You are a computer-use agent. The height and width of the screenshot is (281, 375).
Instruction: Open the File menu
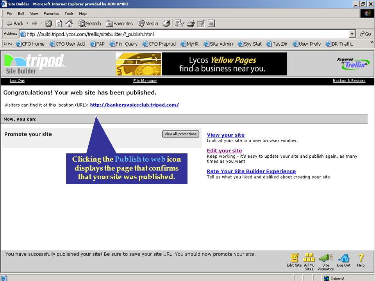click(x=9, y=14)
